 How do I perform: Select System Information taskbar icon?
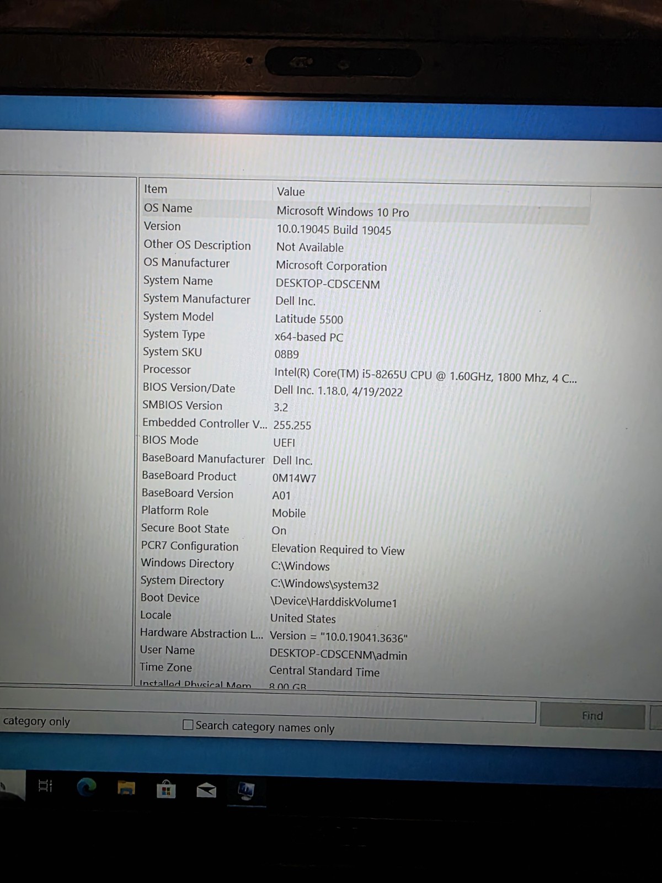(x=246, y=791)
